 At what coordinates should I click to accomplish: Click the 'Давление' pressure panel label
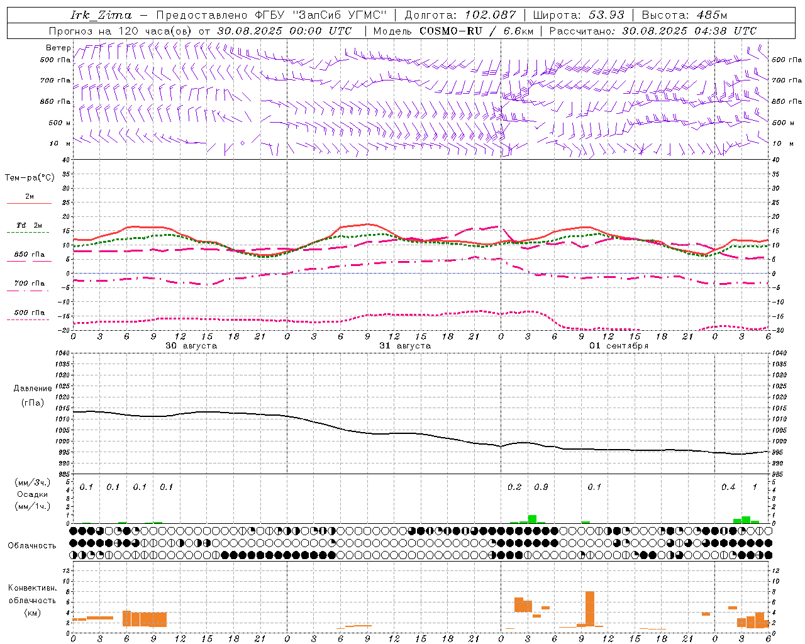(x=33, y=388)
